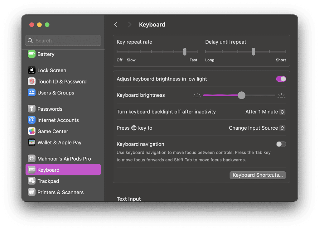Screen dimensions: 319x230
Task: Select the Game Center icon
Action: 31,132
